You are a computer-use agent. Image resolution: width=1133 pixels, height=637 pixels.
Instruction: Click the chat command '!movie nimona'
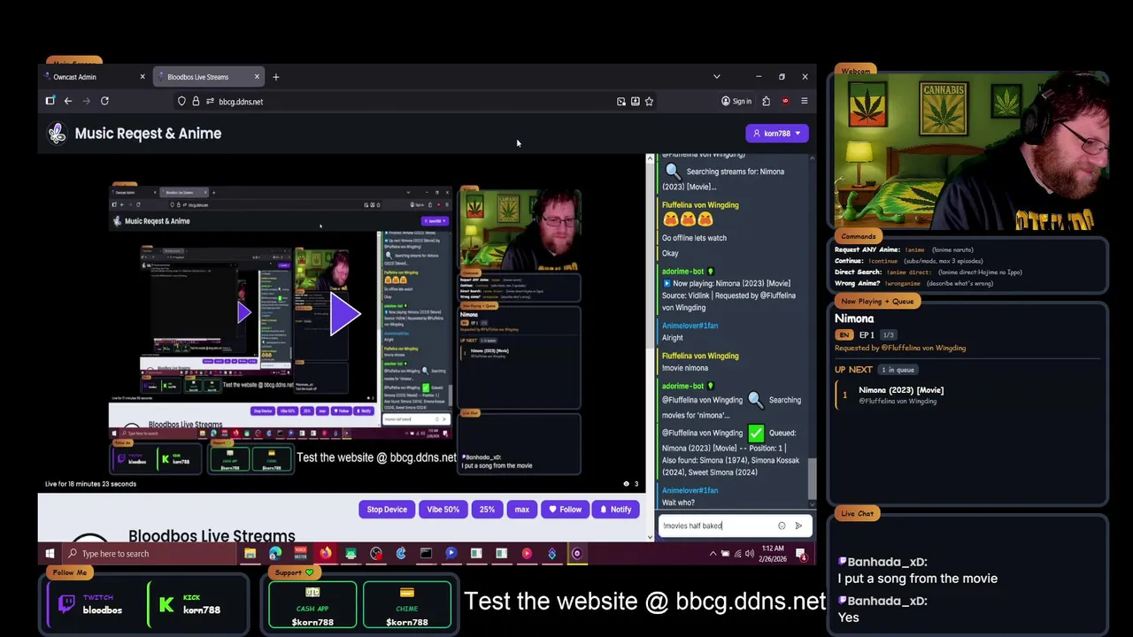tap(685, 368)
